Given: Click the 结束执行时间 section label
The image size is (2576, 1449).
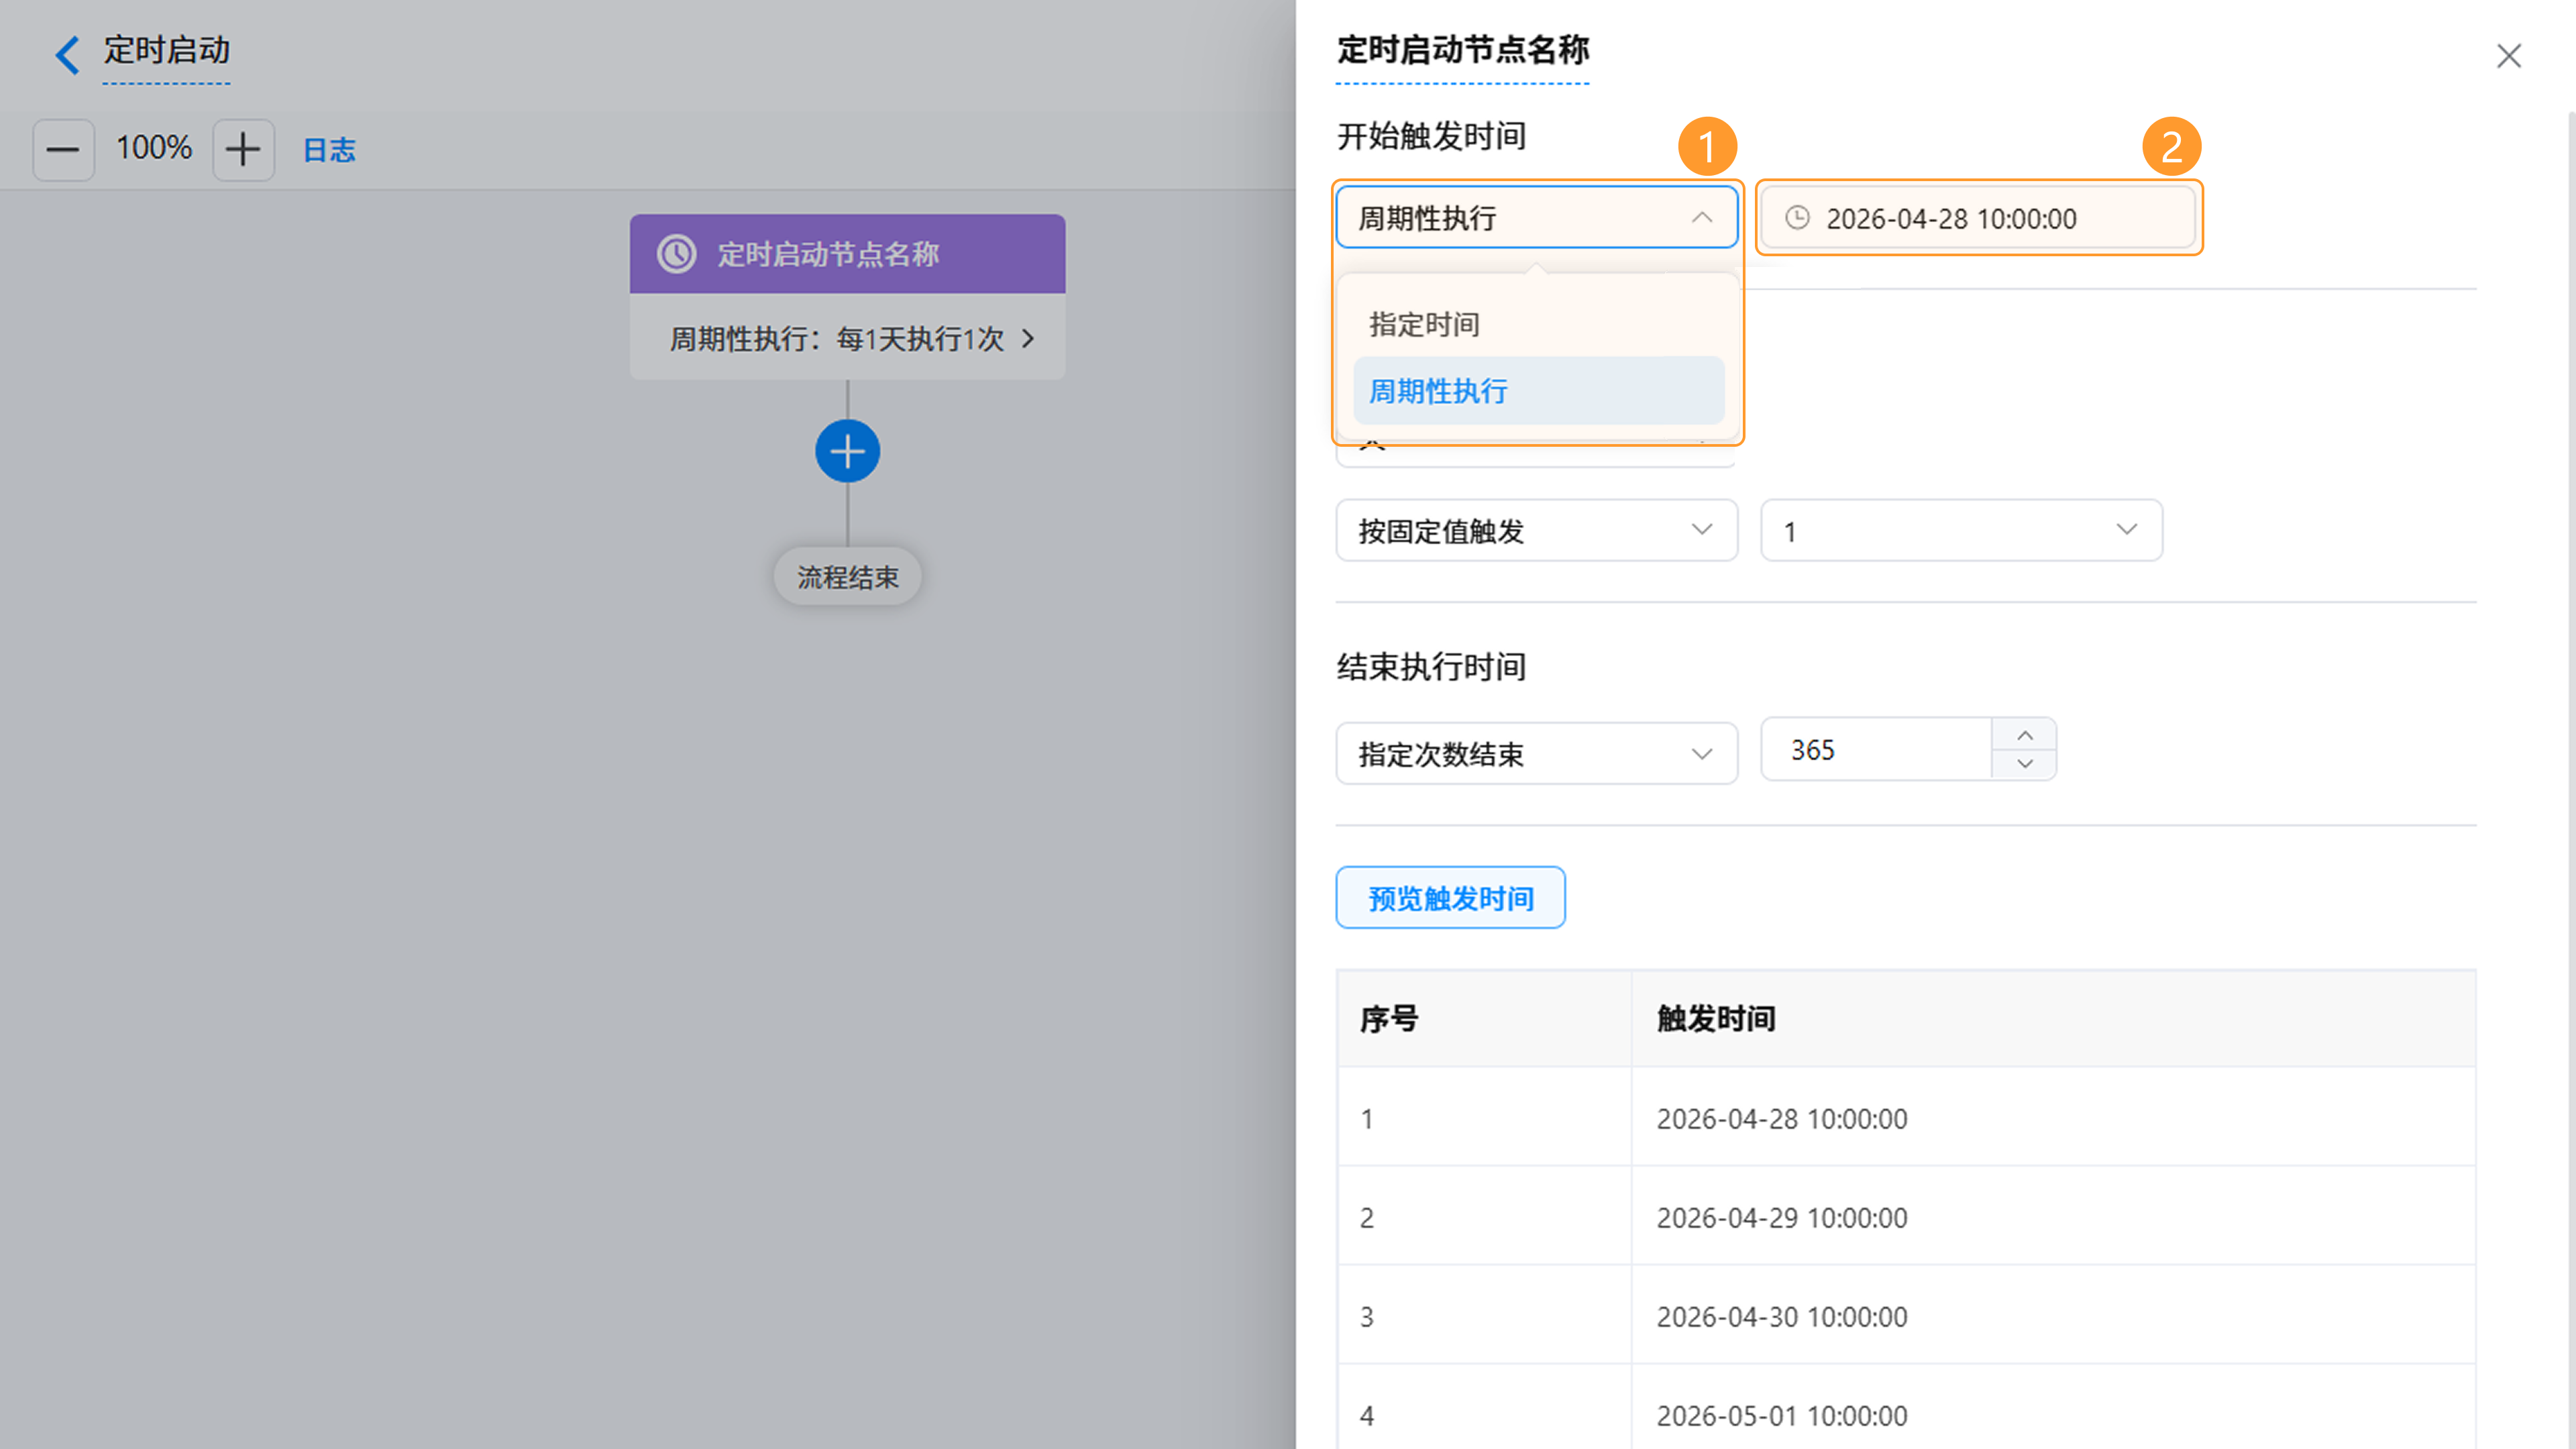Looking at the screenshot, I should coord(1431,667).
